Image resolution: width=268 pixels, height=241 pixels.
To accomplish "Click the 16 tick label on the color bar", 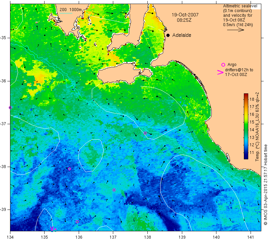I will click(252, 114).
